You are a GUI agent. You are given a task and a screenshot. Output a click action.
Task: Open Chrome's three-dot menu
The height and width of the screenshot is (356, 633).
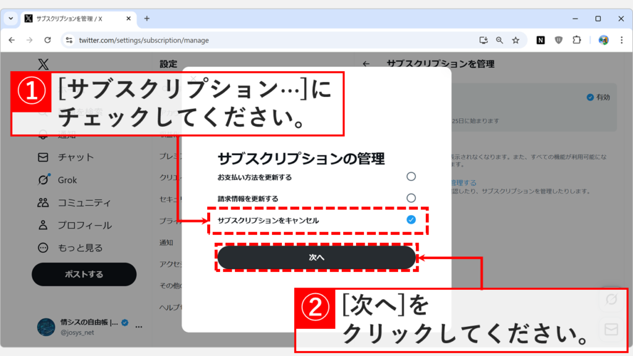(x=621, y=40)
